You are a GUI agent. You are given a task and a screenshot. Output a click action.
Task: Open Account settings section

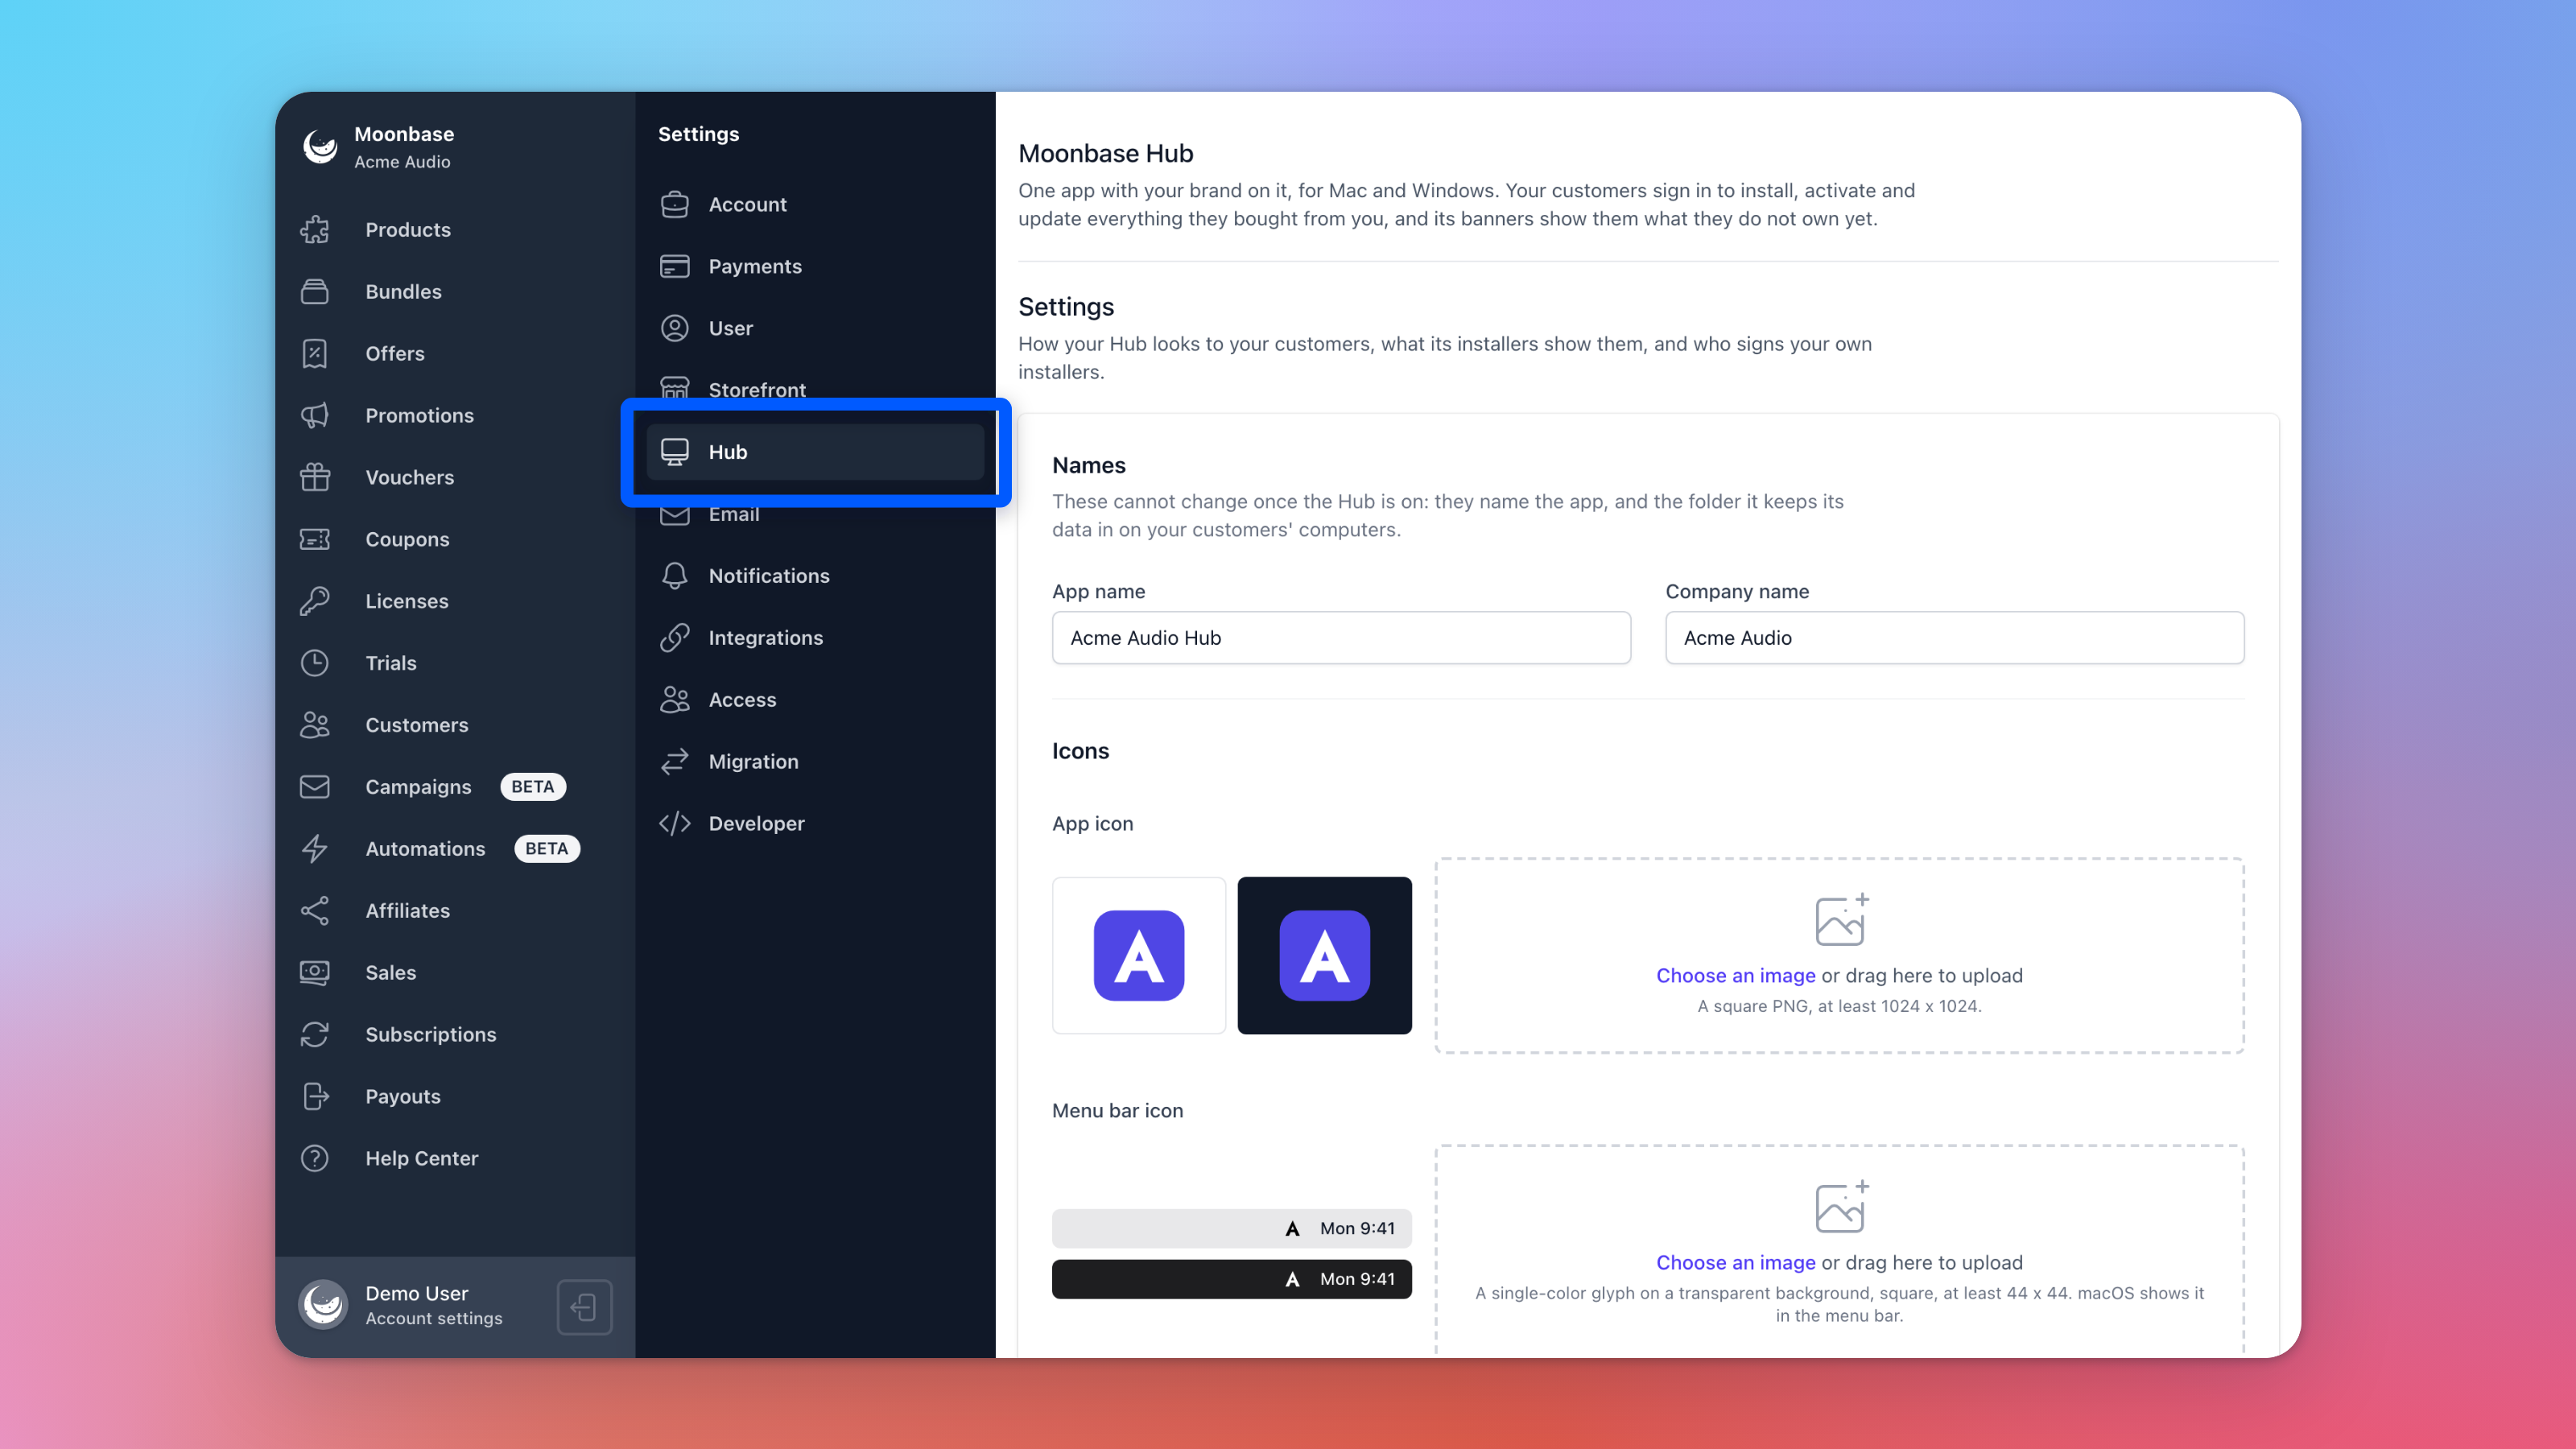tap(815, 205)
